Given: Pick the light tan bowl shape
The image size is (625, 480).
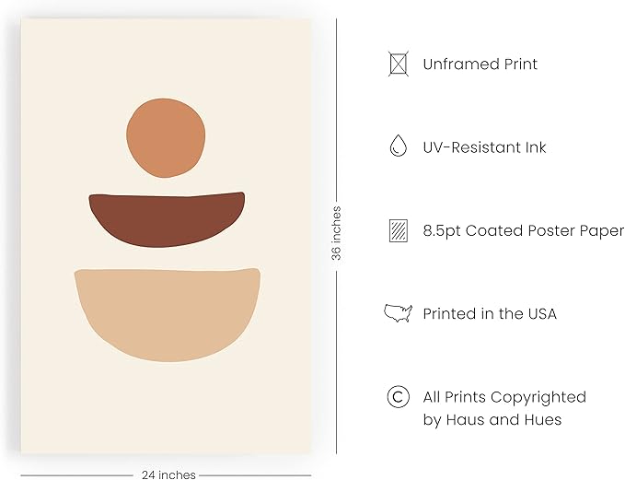Looking at the screenshot, I should click(168, 315).
